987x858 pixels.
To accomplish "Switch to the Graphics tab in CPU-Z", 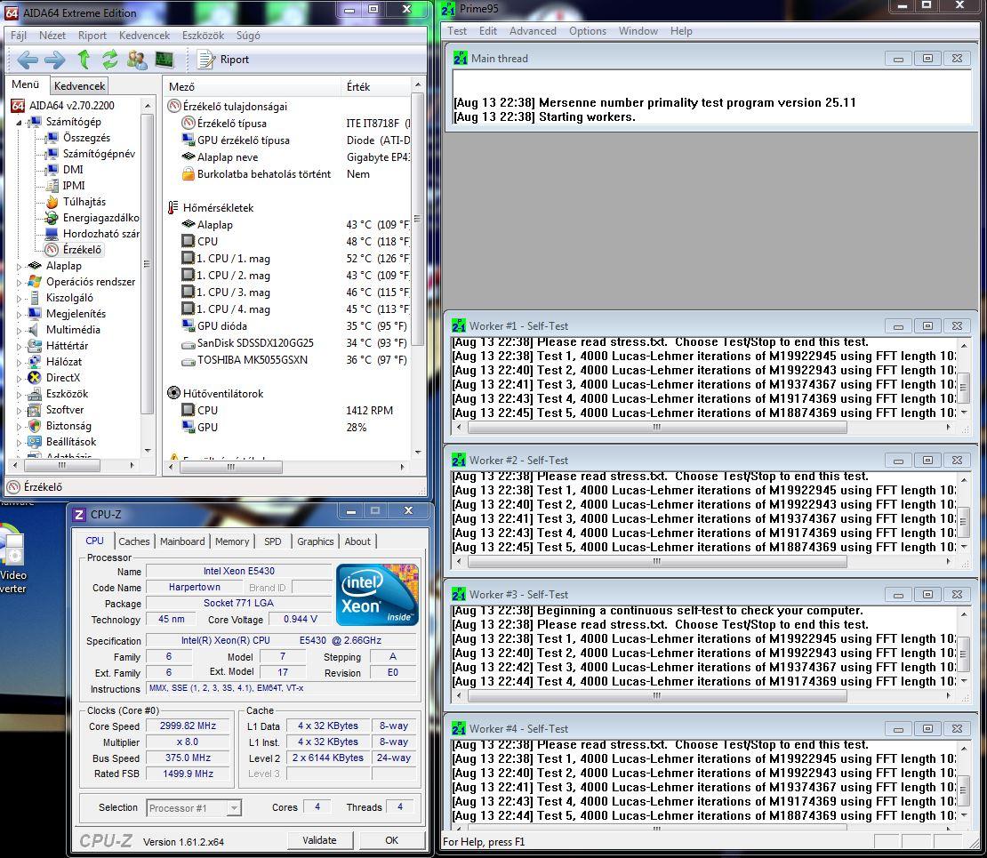I will [x=316, y=541].
